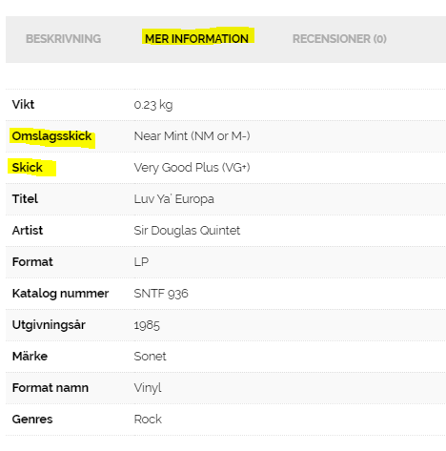This screenshot has width=446, height=451.
Task: Open the Recensioner (0) tab
Action: pos(339,39)
